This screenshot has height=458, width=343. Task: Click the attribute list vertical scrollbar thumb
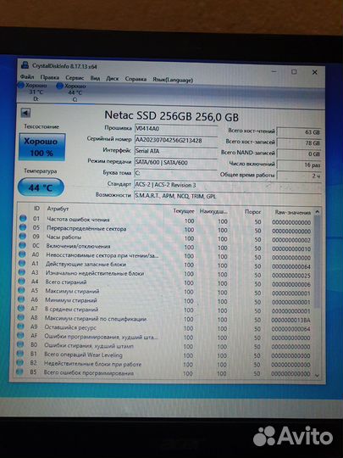318,261
